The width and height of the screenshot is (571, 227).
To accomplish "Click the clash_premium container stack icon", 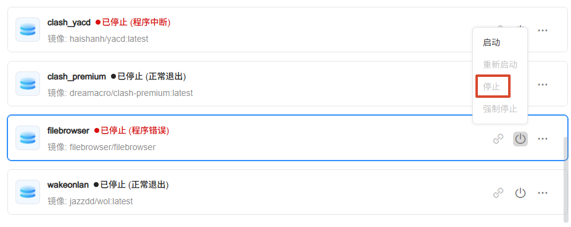I will (x=28, y=84).
